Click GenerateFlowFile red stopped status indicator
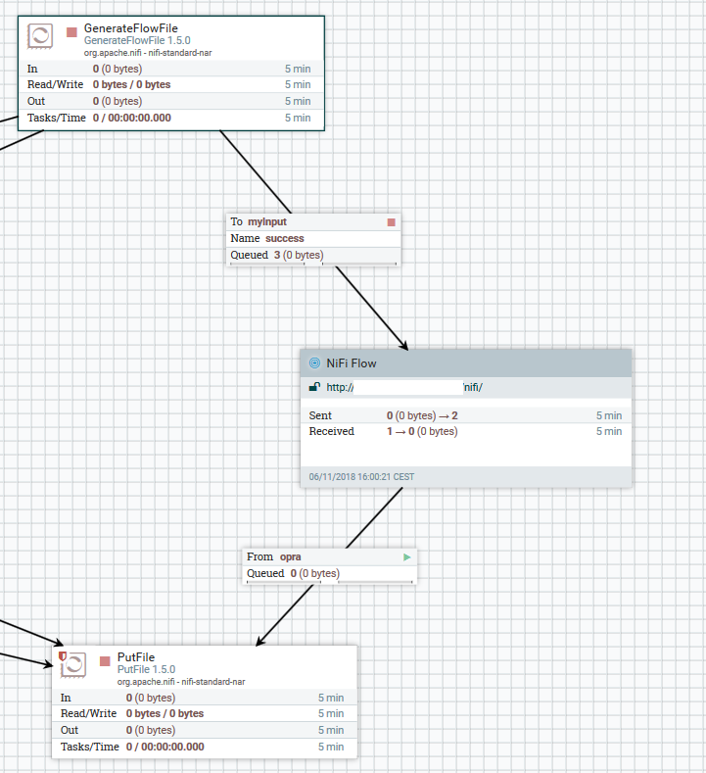 pyautogui.click(x=71, y=32)
